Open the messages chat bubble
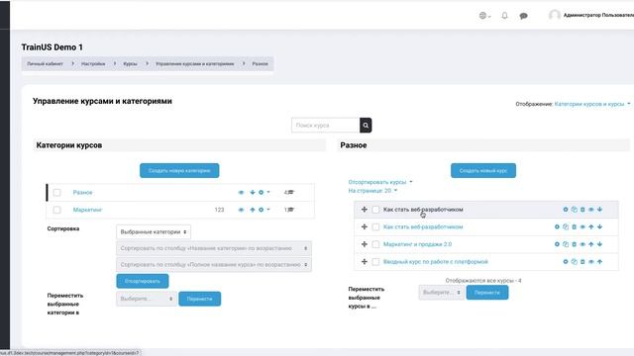The width and height of the screenshot is (634, 356). [523, 16]
